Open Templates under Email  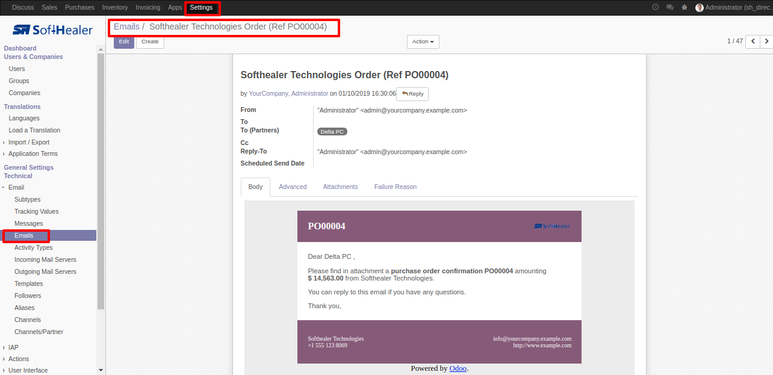(x=29, y=284)
